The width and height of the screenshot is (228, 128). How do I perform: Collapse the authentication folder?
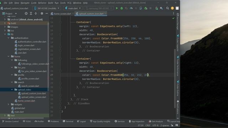[x=8, y=38]
